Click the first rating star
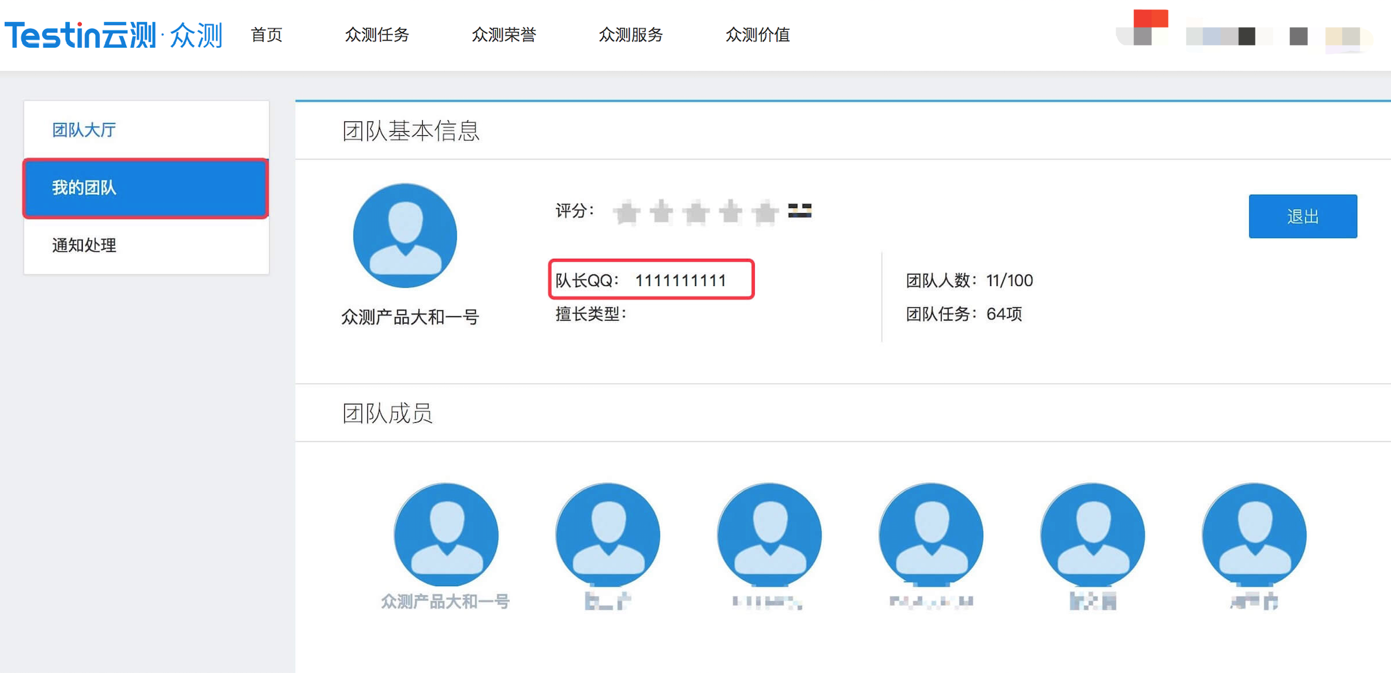 pos(626,212)
